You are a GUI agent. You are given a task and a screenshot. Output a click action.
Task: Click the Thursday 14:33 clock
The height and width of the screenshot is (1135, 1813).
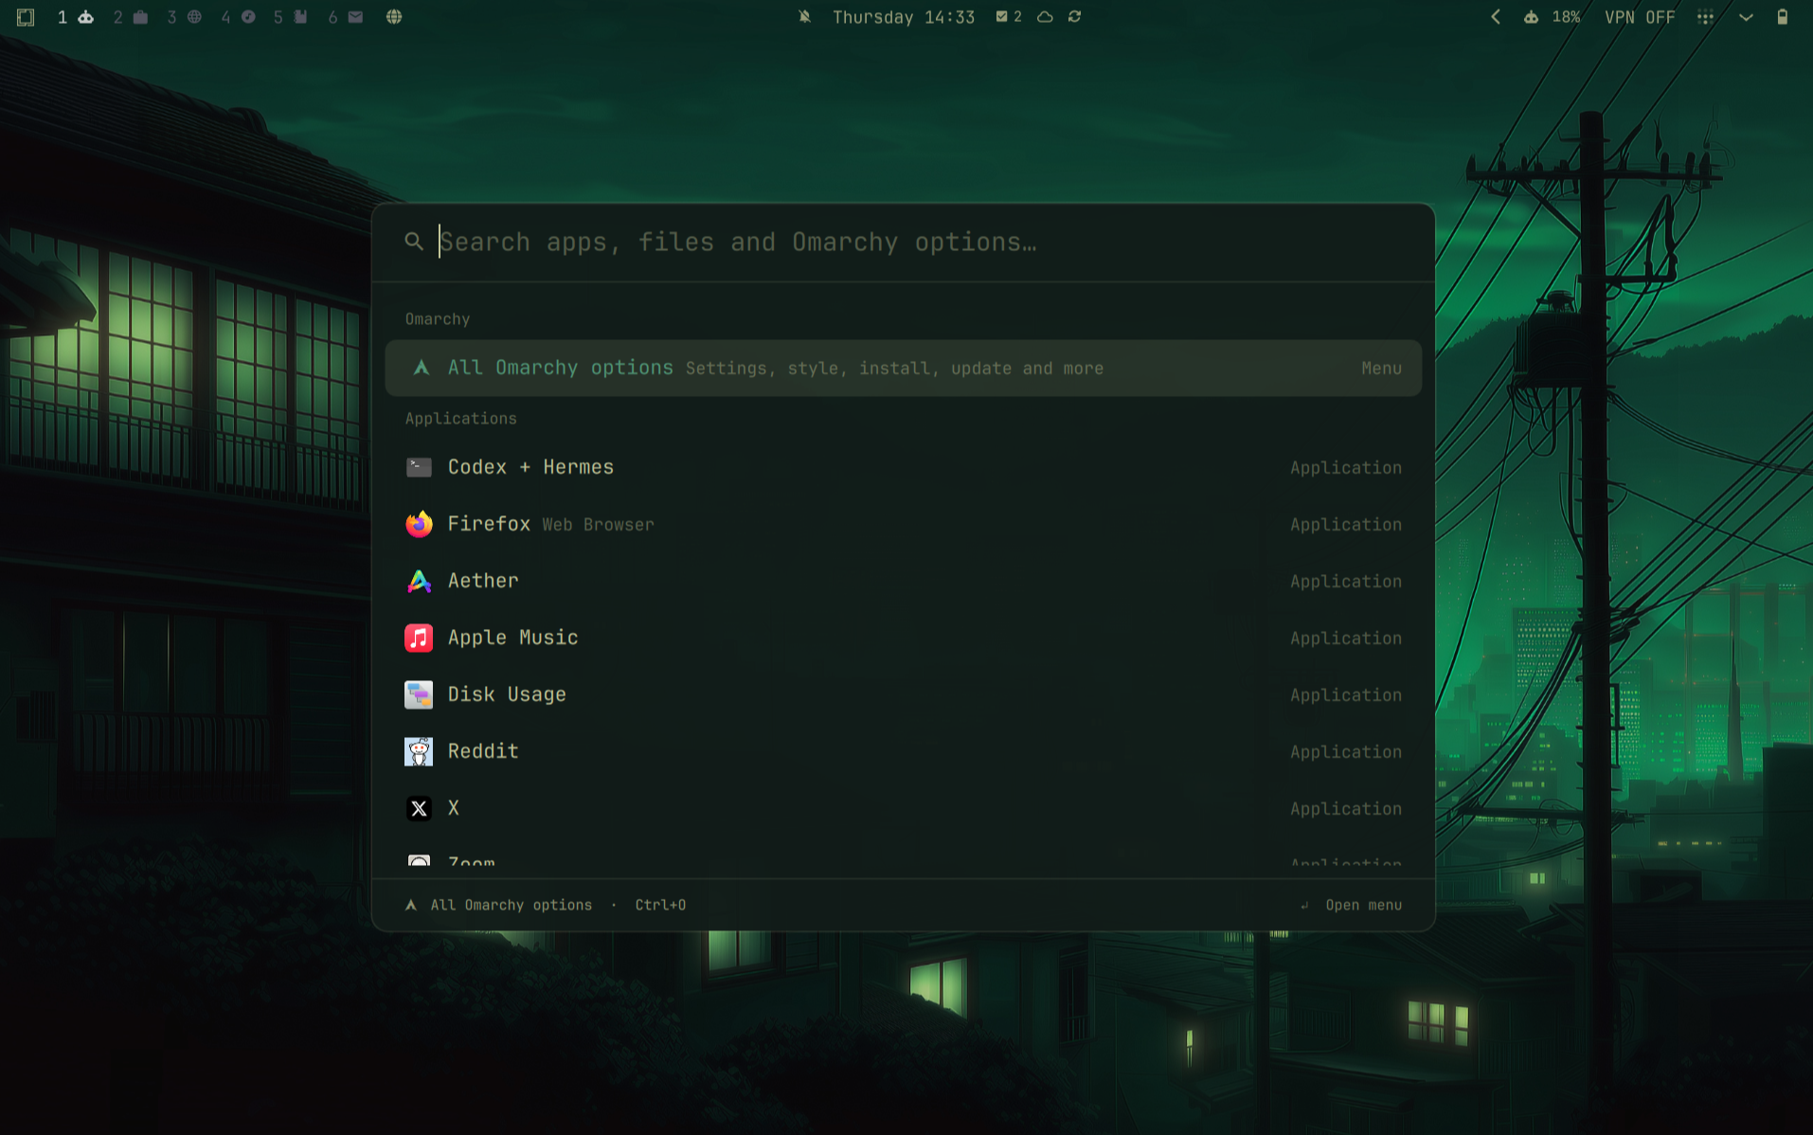click(903, 17)
